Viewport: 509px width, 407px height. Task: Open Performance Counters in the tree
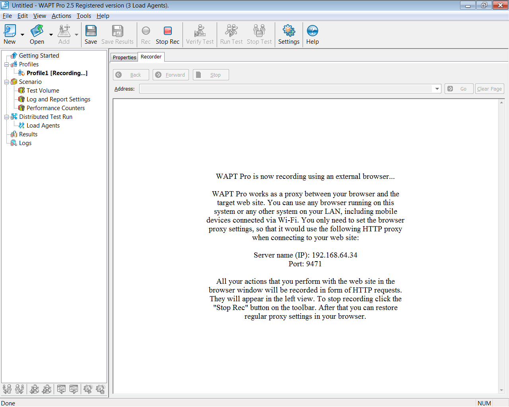[56, 108]
